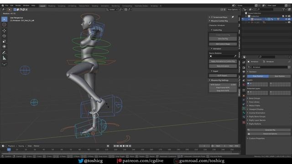Toggle the Screencast Keys checkbox
The width and height of the screenshot is (292, 164).
pos(212,17)
